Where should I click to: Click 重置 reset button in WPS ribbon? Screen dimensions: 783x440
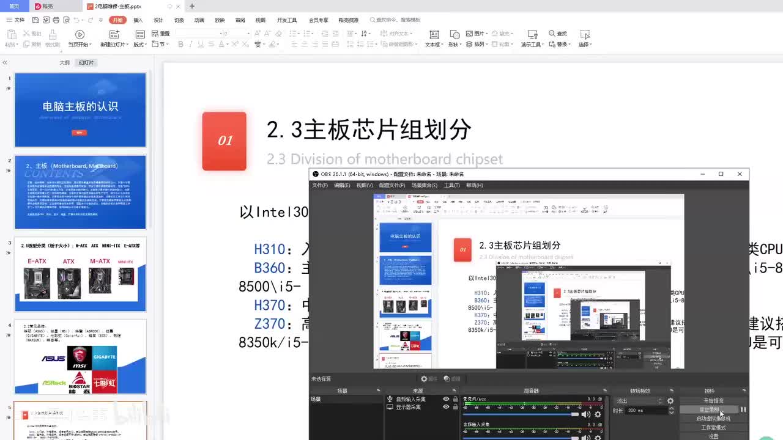pyautogui.click(x=160, y=34)
